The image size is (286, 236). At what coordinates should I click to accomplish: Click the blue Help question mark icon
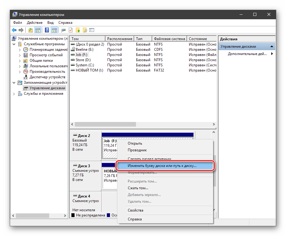click(x=47, y=30)
